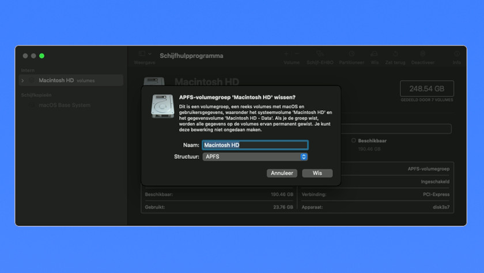The width and height of the screenshot is (484, 273).
Task: Click the add Volume plus icon
Action: [x=286, y=54]
